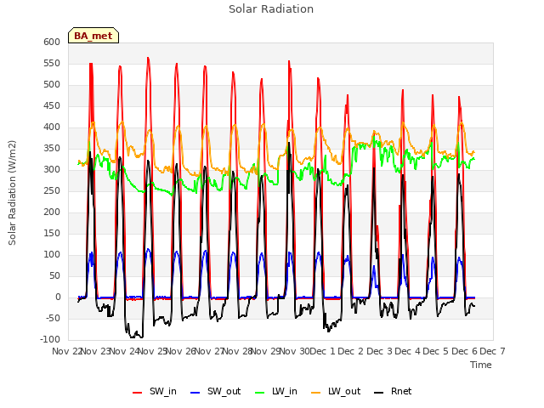Click the 50 y-axis tick value

click(54, 275)
